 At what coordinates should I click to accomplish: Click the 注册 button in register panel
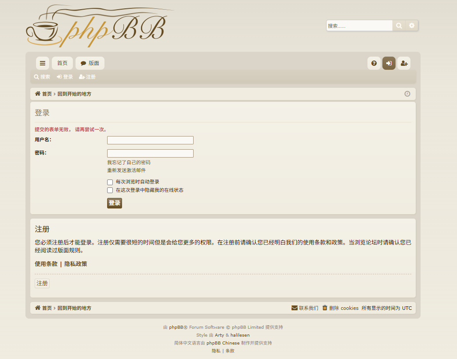(x=42, y=284)
